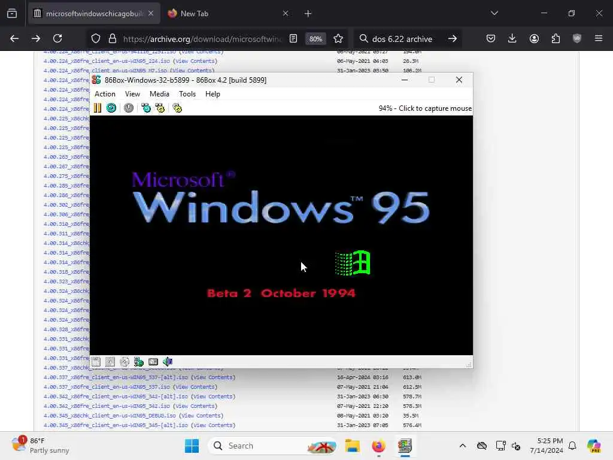Viewport: 613px width, 460px height.
Task: Open 86Box Help menu
Action: tap(213, 94)
